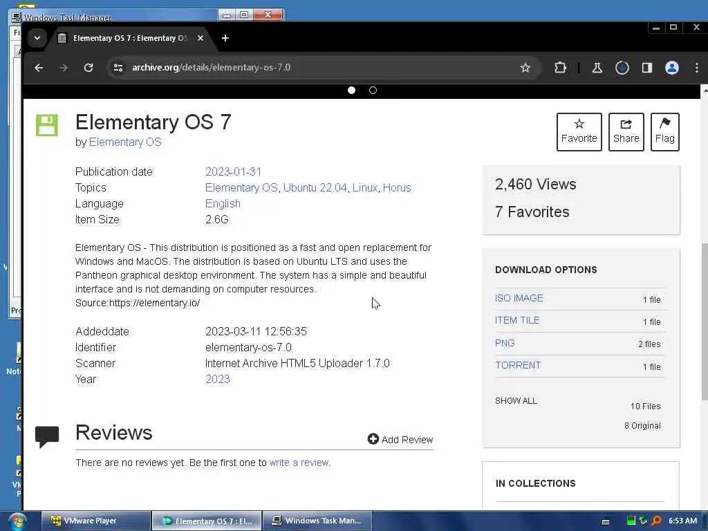Click the Share button
Screen dimensions: 708x531
[626, 132]
